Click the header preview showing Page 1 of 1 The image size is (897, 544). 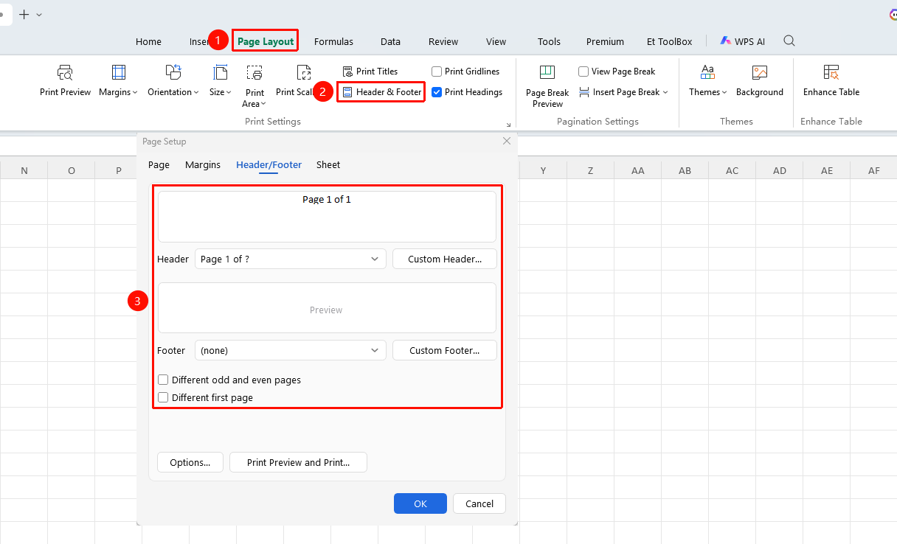pos(327,217)
